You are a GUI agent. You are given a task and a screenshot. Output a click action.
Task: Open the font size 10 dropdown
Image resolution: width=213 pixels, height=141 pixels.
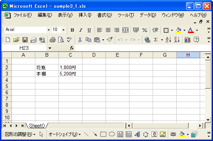(63, 30)
